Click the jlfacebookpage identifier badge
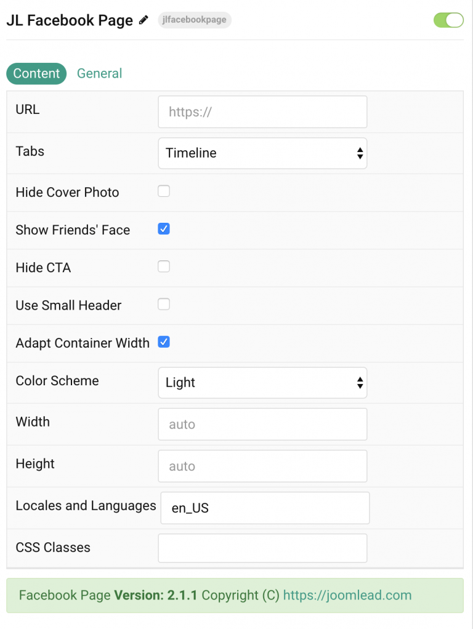Image resolution: width=473 pixels, height=629 pixels. 195,20
